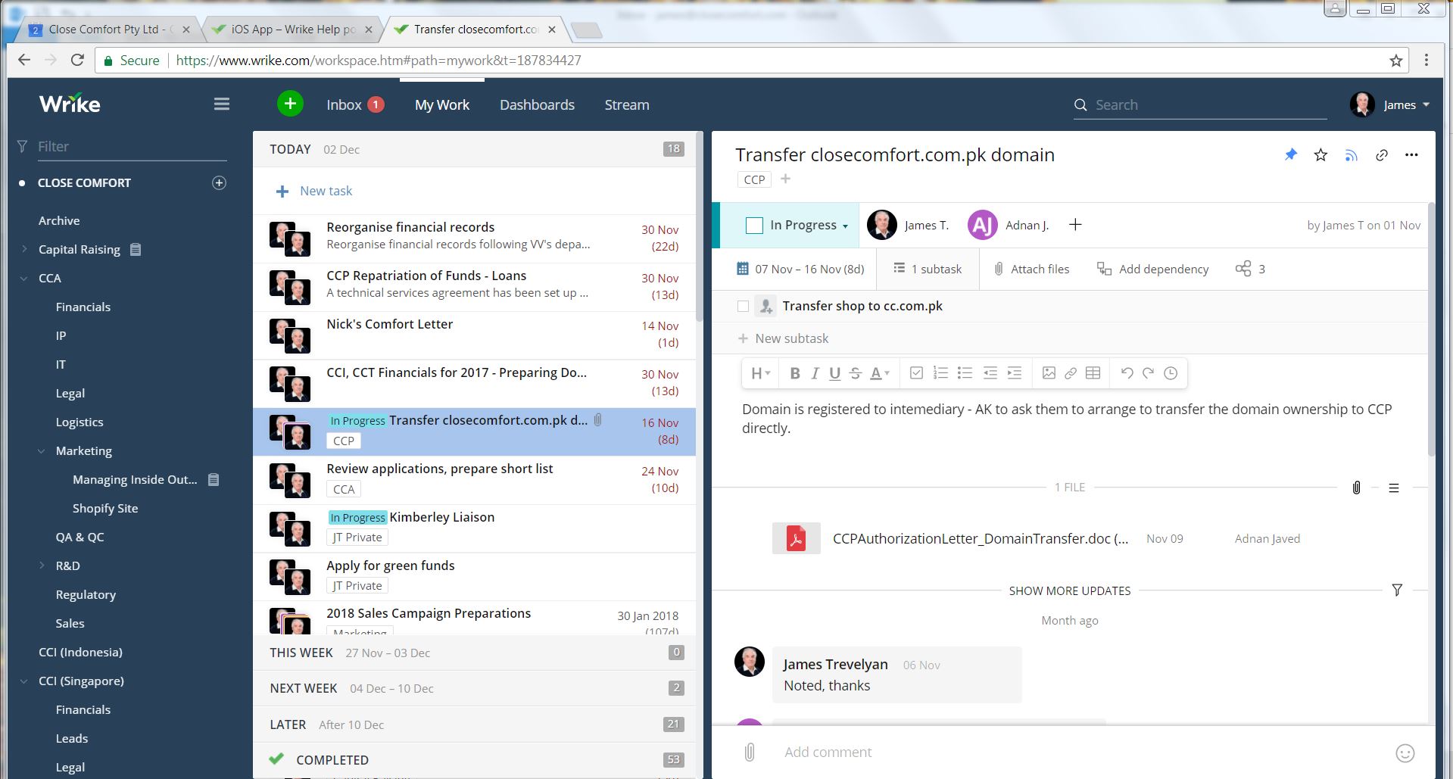Open the CCPAuthorizationLetter_DomainTransfer file
1453x779 pixels.
coord(980,538)
